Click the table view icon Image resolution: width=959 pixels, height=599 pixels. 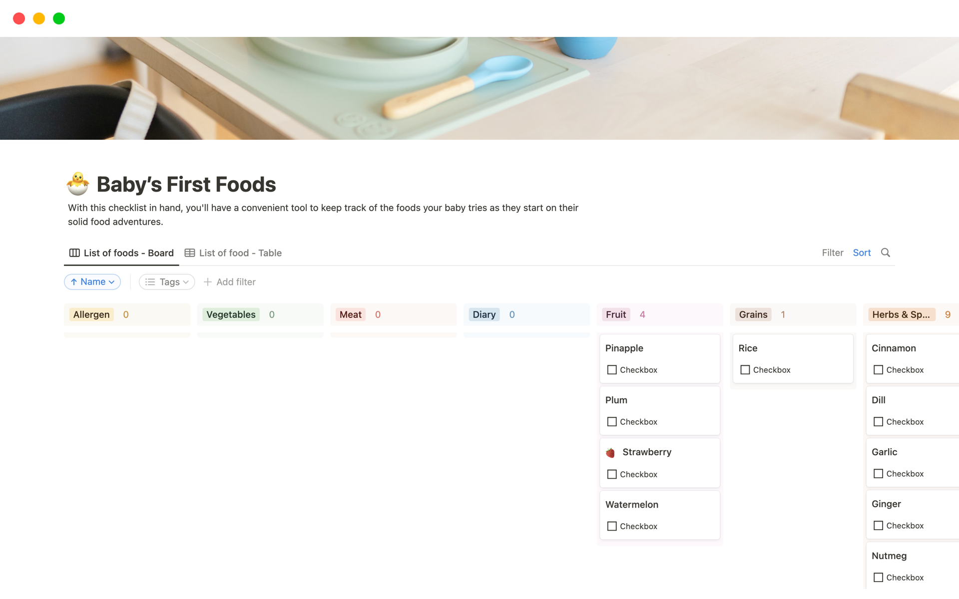(x=190, y=253)
